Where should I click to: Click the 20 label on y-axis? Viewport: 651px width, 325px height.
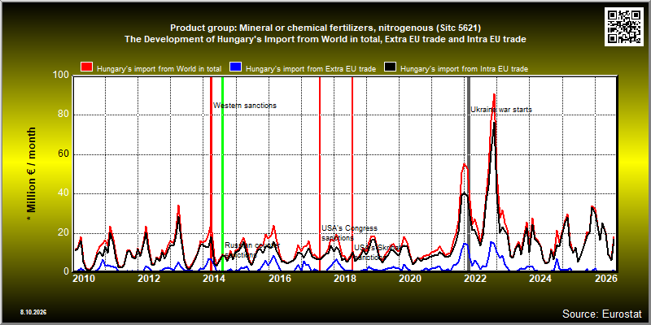click(x=63, y=232)
